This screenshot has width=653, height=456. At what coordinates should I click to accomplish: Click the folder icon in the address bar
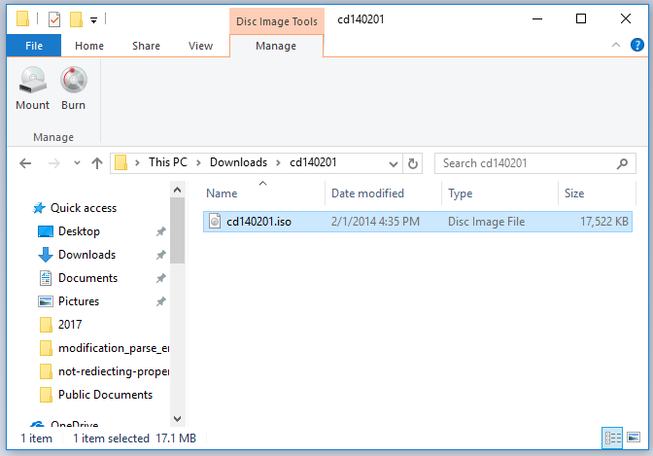click(x=120, y=163)
